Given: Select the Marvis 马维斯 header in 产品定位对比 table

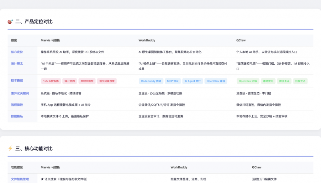Looking at the screenshot, I should click(x=50, y=40).
